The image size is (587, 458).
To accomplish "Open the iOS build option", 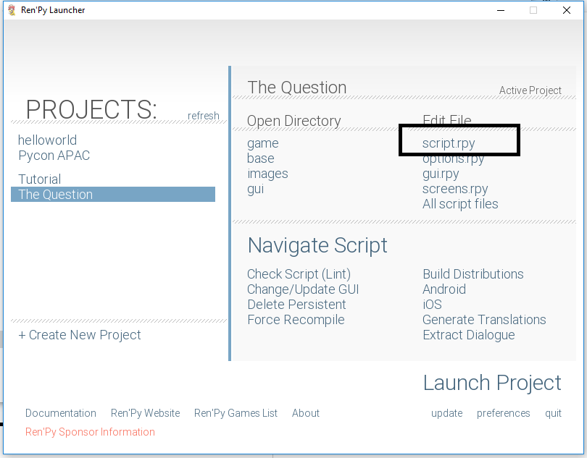I will [x=433, y=305].
